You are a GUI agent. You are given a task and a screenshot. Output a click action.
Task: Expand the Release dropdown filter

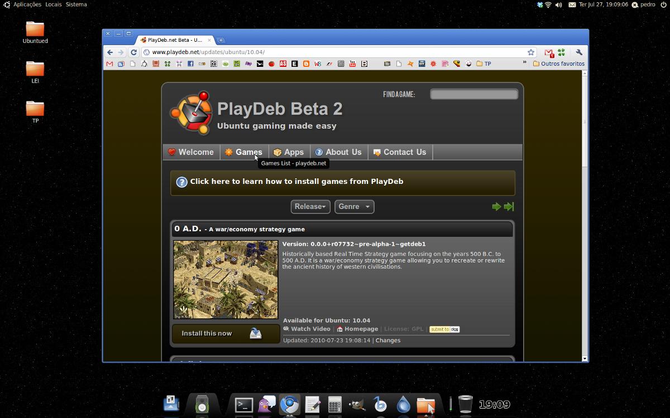click(x=310, y=207)
